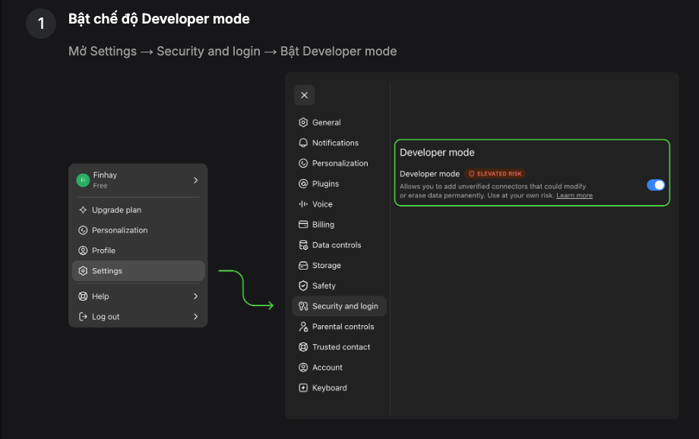Viewport: 699px width, 439px height.
Task: Click the Plugins icon
Action: click(x=303, y=184)
